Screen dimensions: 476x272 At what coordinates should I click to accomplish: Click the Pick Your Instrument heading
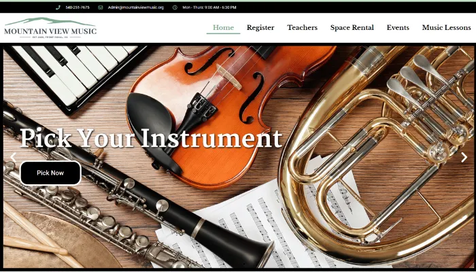coord(151,138)
